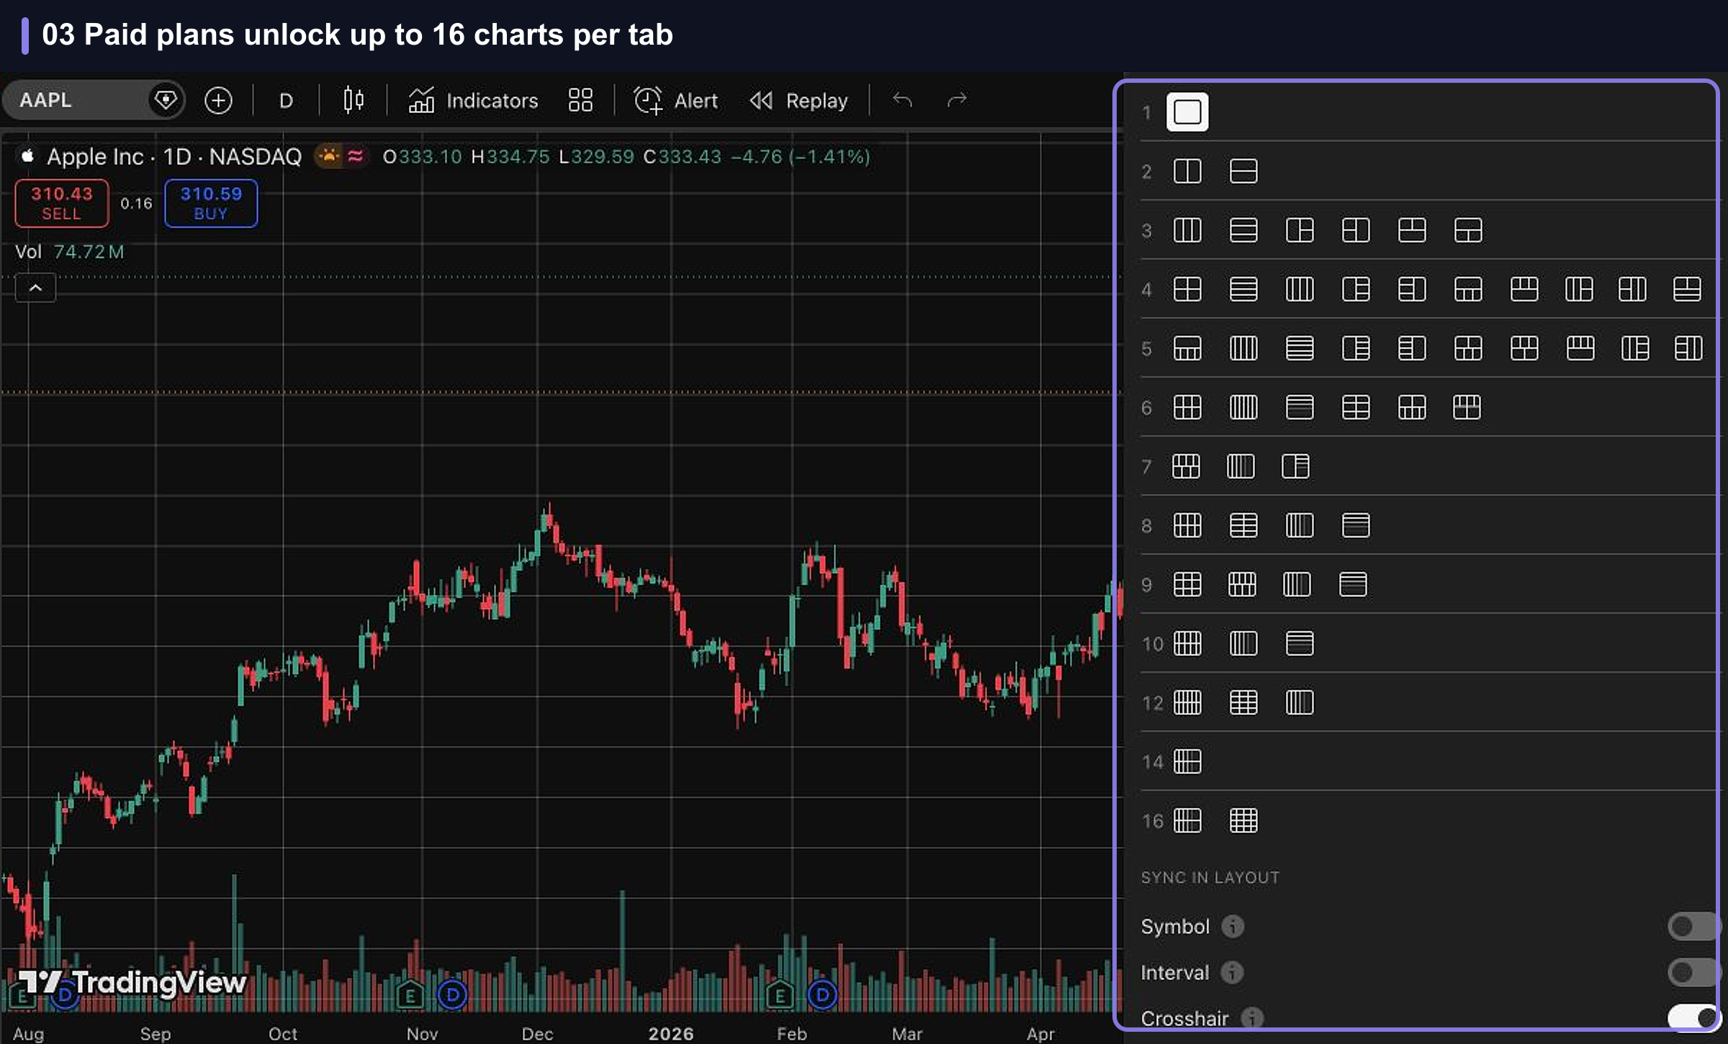
Task: Select last layout in the 6 charts row
Action: [1467, 408]
